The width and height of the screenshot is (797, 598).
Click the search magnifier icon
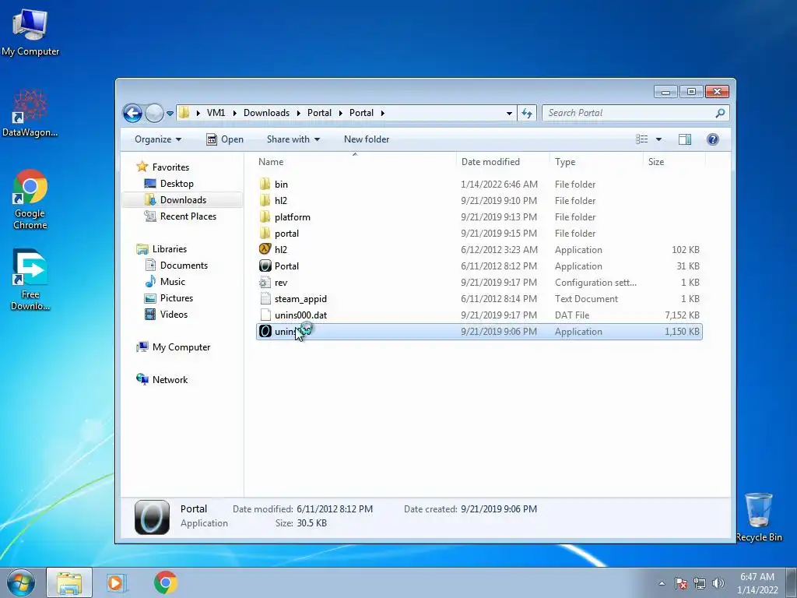click(x=720, y=113)
